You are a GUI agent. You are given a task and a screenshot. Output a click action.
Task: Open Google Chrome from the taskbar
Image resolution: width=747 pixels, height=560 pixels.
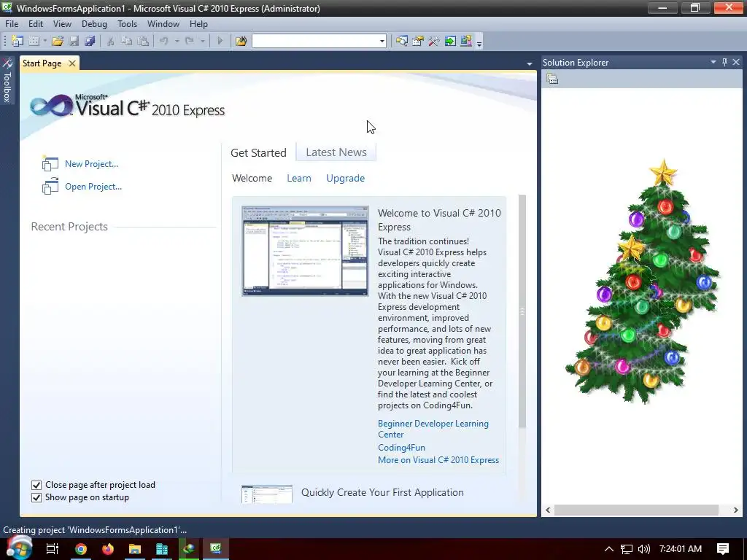pyautogui.click(x=81, y=549)
